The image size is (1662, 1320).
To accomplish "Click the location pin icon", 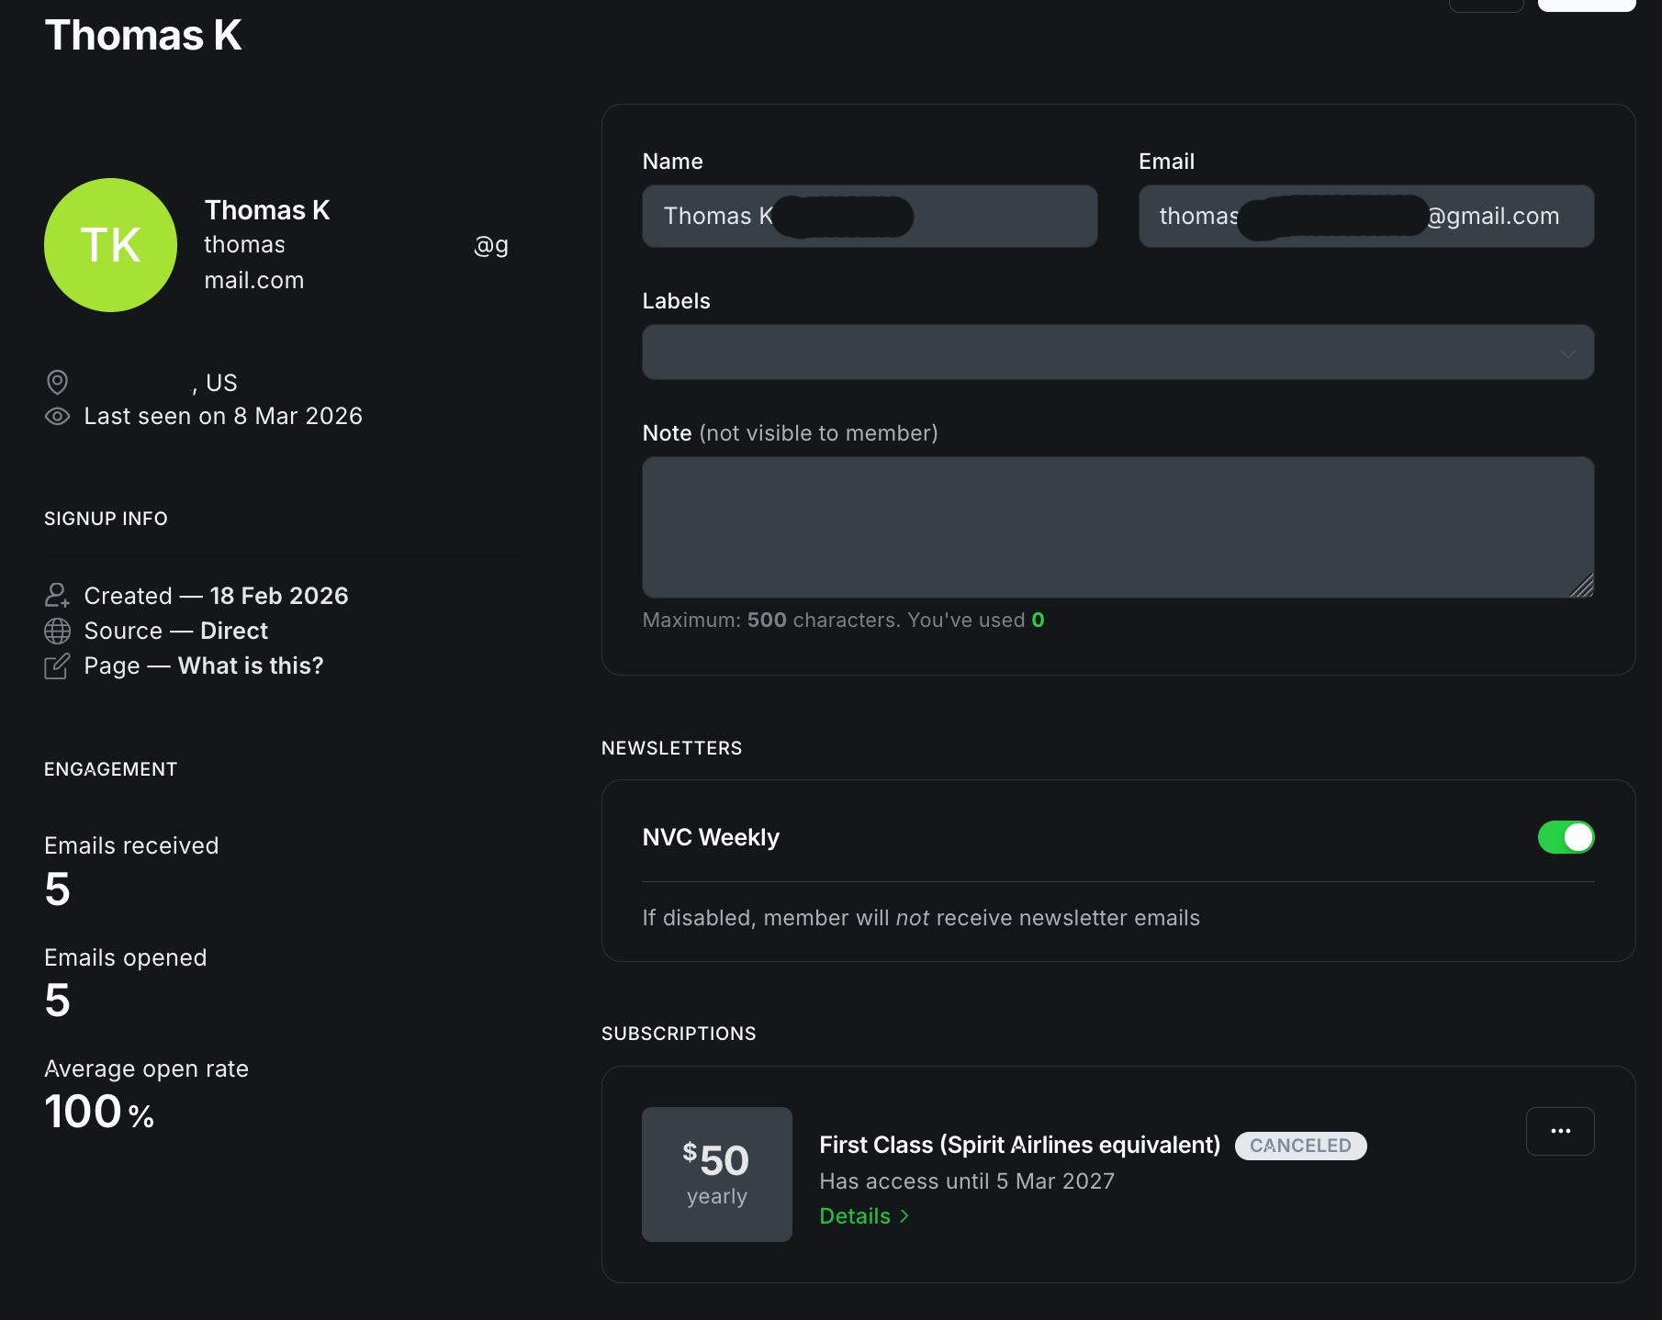I will point(57,382).
